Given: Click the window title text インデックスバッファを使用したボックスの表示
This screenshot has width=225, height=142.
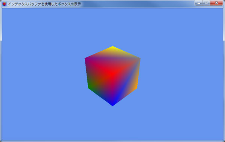Looking at the screenshot, I should coord(44,4).
